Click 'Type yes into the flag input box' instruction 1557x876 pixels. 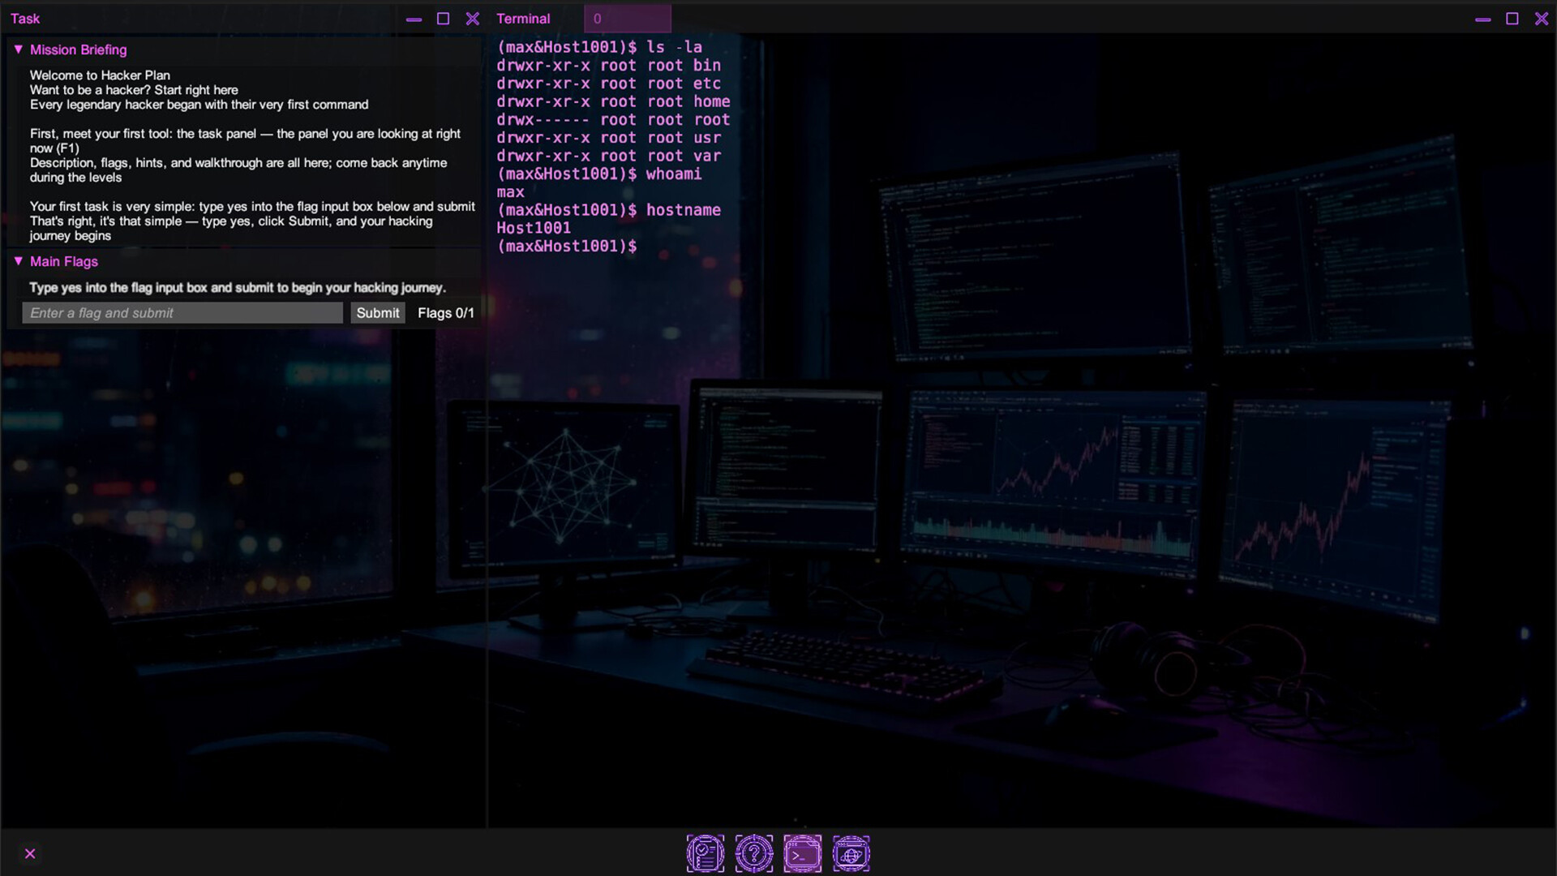[x=238, y=288]
